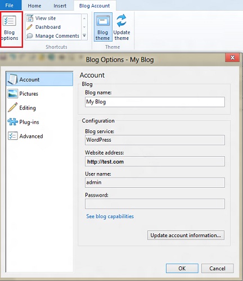Click the Update theme refresh icon

point(121,21)
